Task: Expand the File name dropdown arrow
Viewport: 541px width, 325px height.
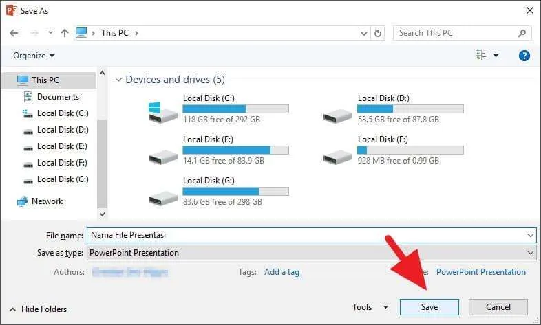Action: pyautogui.click(x=530, y=236)
